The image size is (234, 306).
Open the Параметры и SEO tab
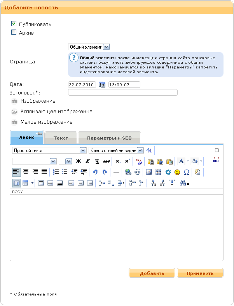[x=109, y=138]
